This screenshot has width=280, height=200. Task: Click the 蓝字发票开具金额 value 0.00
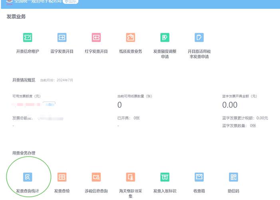(230, 105)
